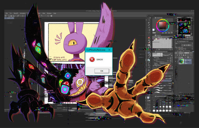The height and width of the screenshot is (128, 199).
Task: Click the transparent checkered color set area
Action: point(162,44)
